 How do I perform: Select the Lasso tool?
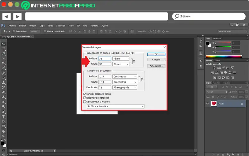click(x=3, y=54)
